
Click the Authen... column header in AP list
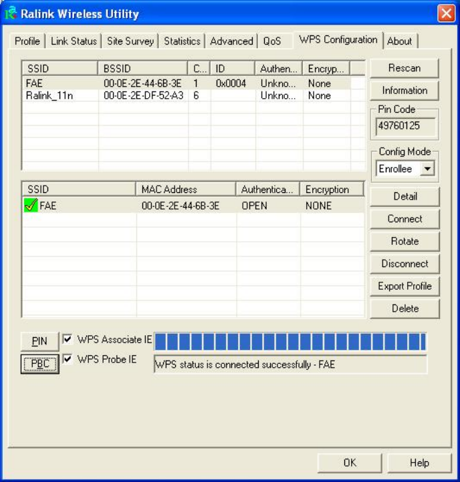(x=279, y=68)
